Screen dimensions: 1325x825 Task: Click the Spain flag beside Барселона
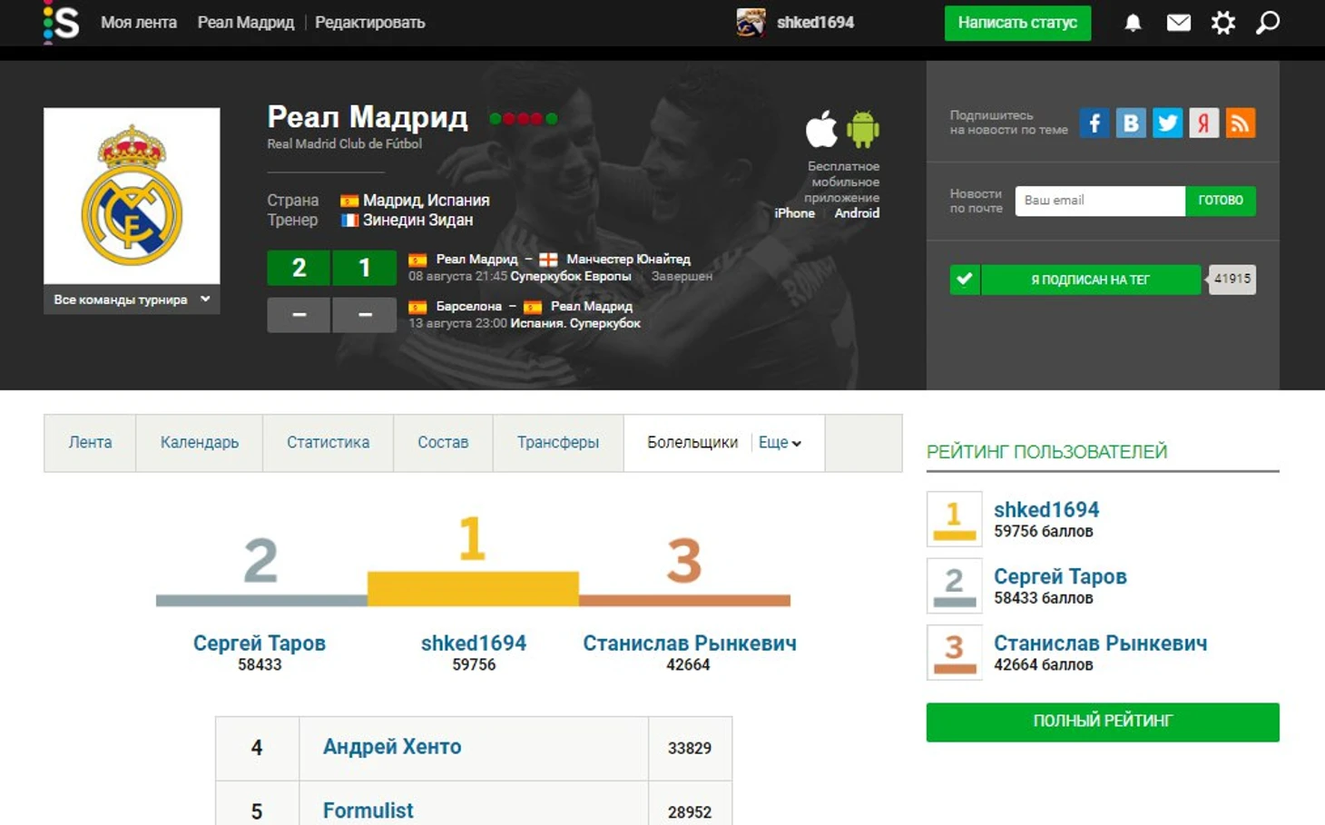click(x=417, y=307)
